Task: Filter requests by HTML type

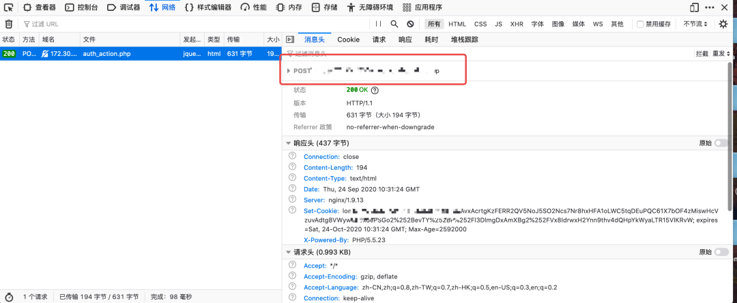Action: (x=457, y=24)
